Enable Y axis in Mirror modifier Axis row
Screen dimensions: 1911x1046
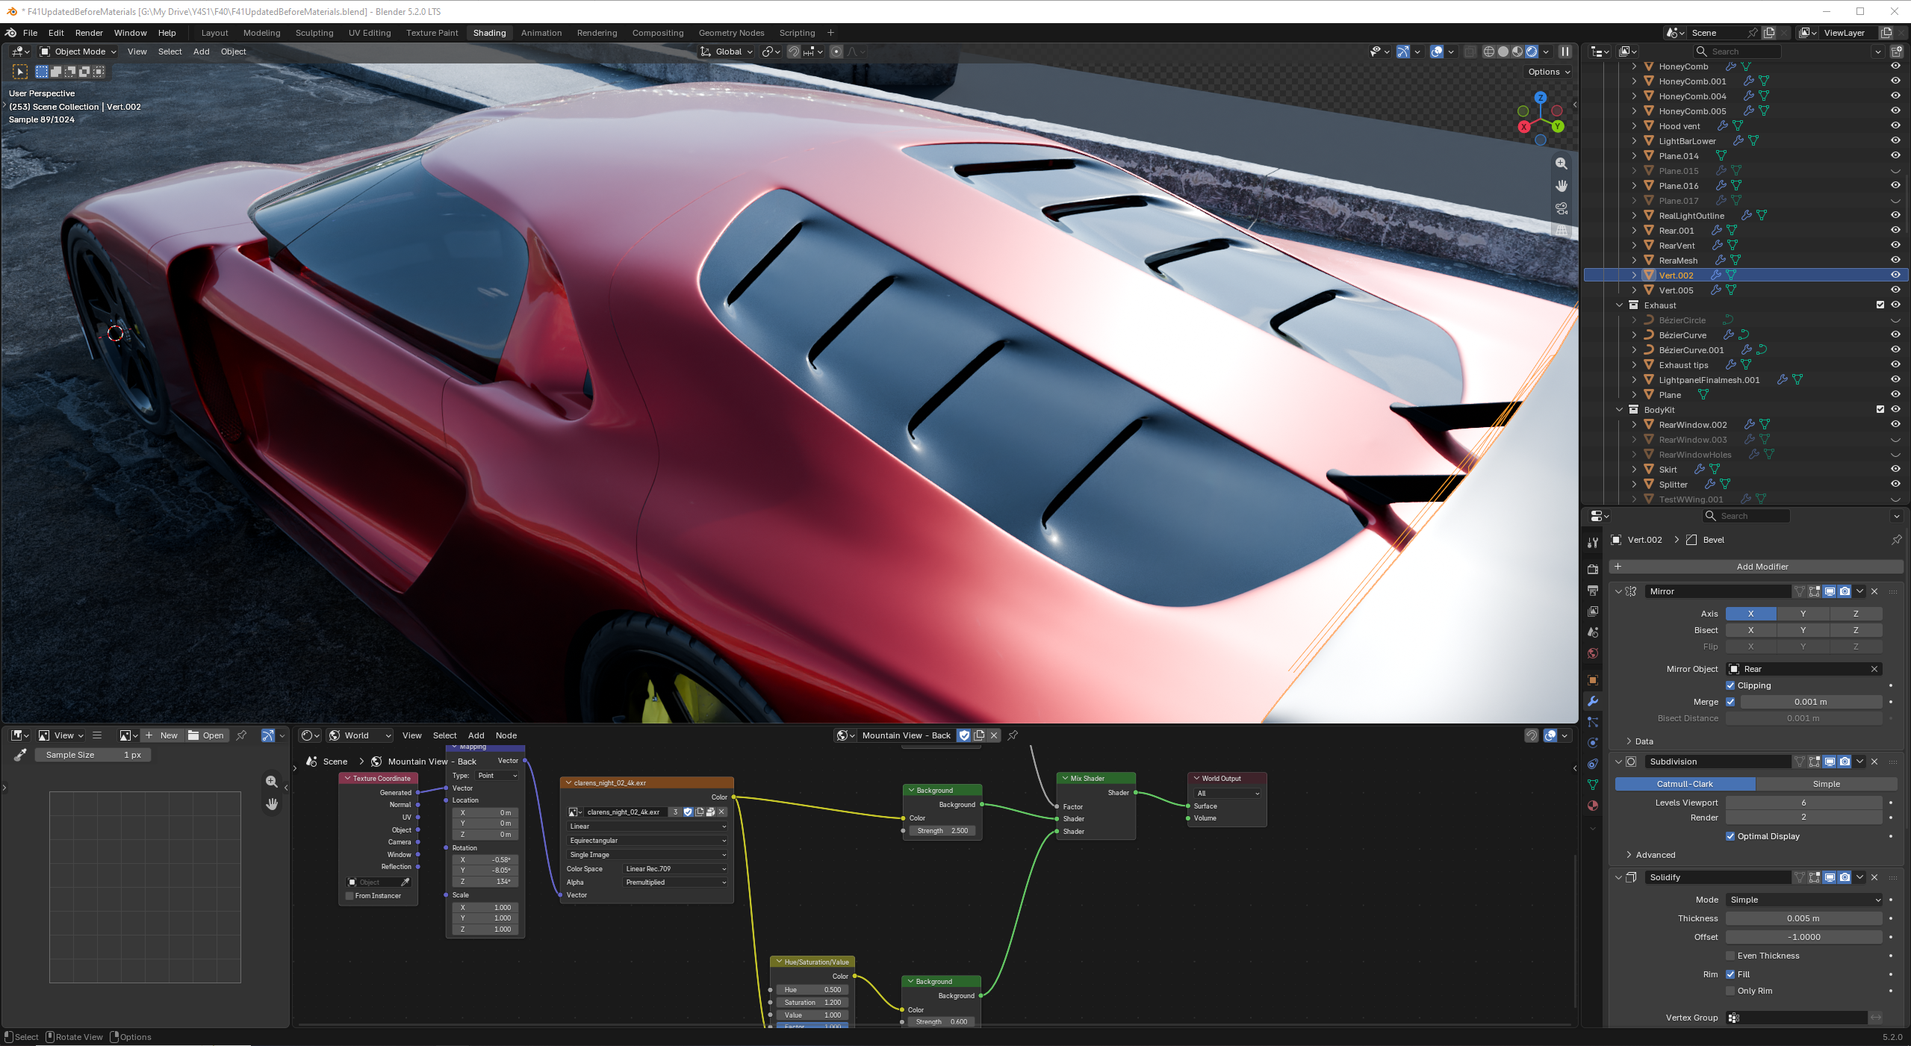[x=1803, y=614]
